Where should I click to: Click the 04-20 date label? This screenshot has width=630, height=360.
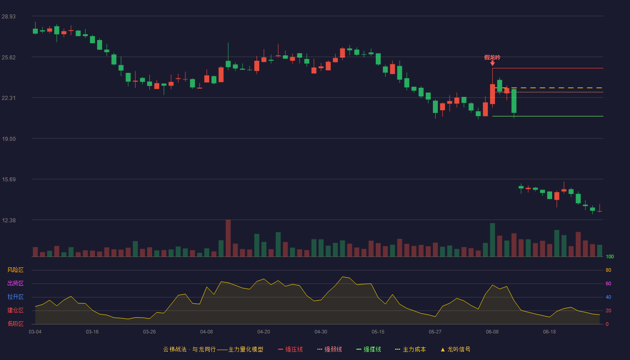pos(264,332)
